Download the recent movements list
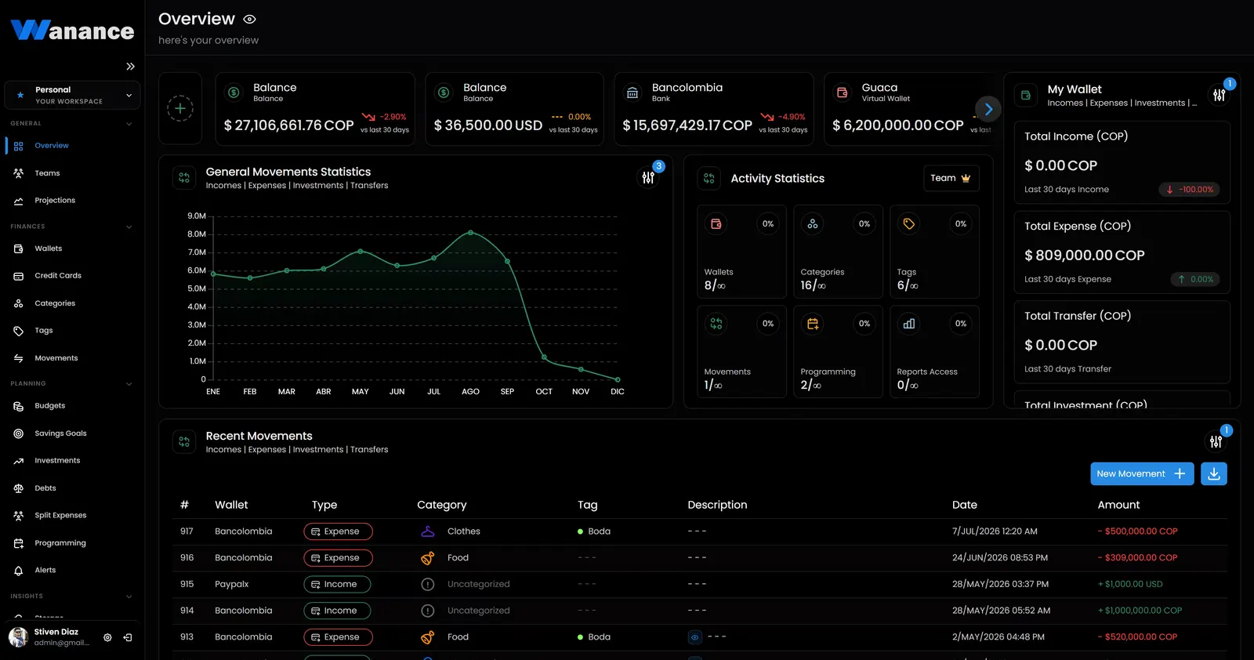Screen dimensions: 1254x660 (x=1214, y=473)
